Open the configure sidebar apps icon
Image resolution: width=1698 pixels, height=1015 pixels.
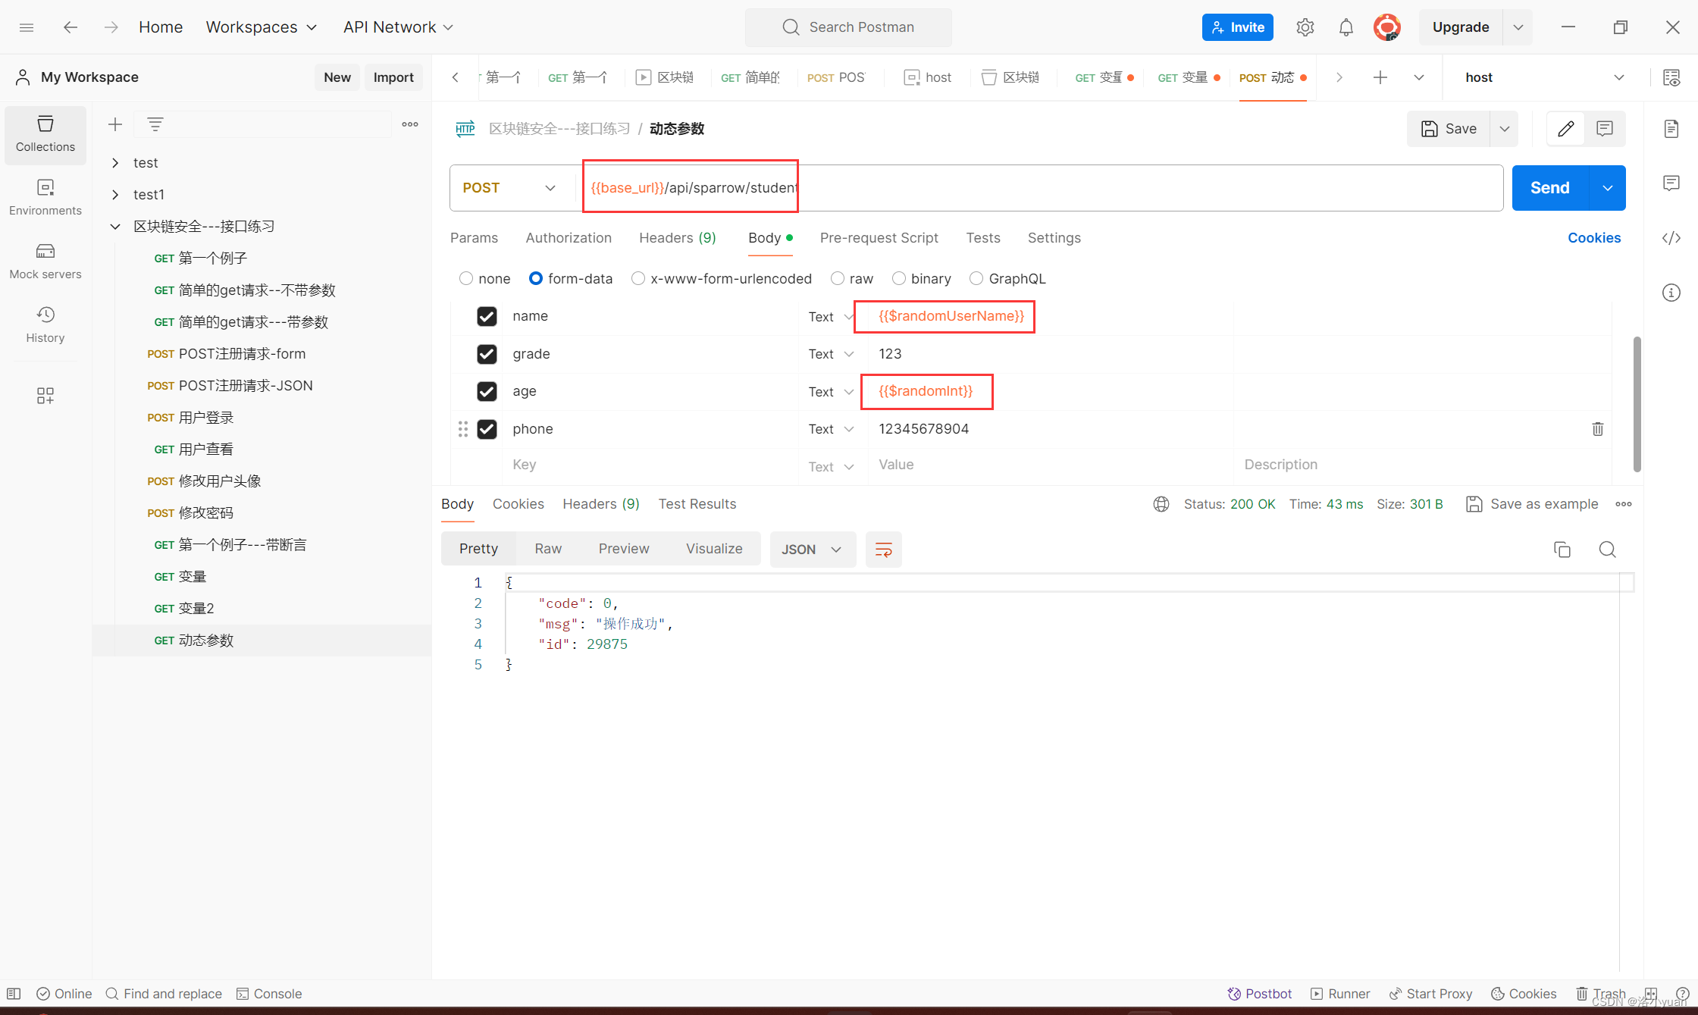coord(45,396)
